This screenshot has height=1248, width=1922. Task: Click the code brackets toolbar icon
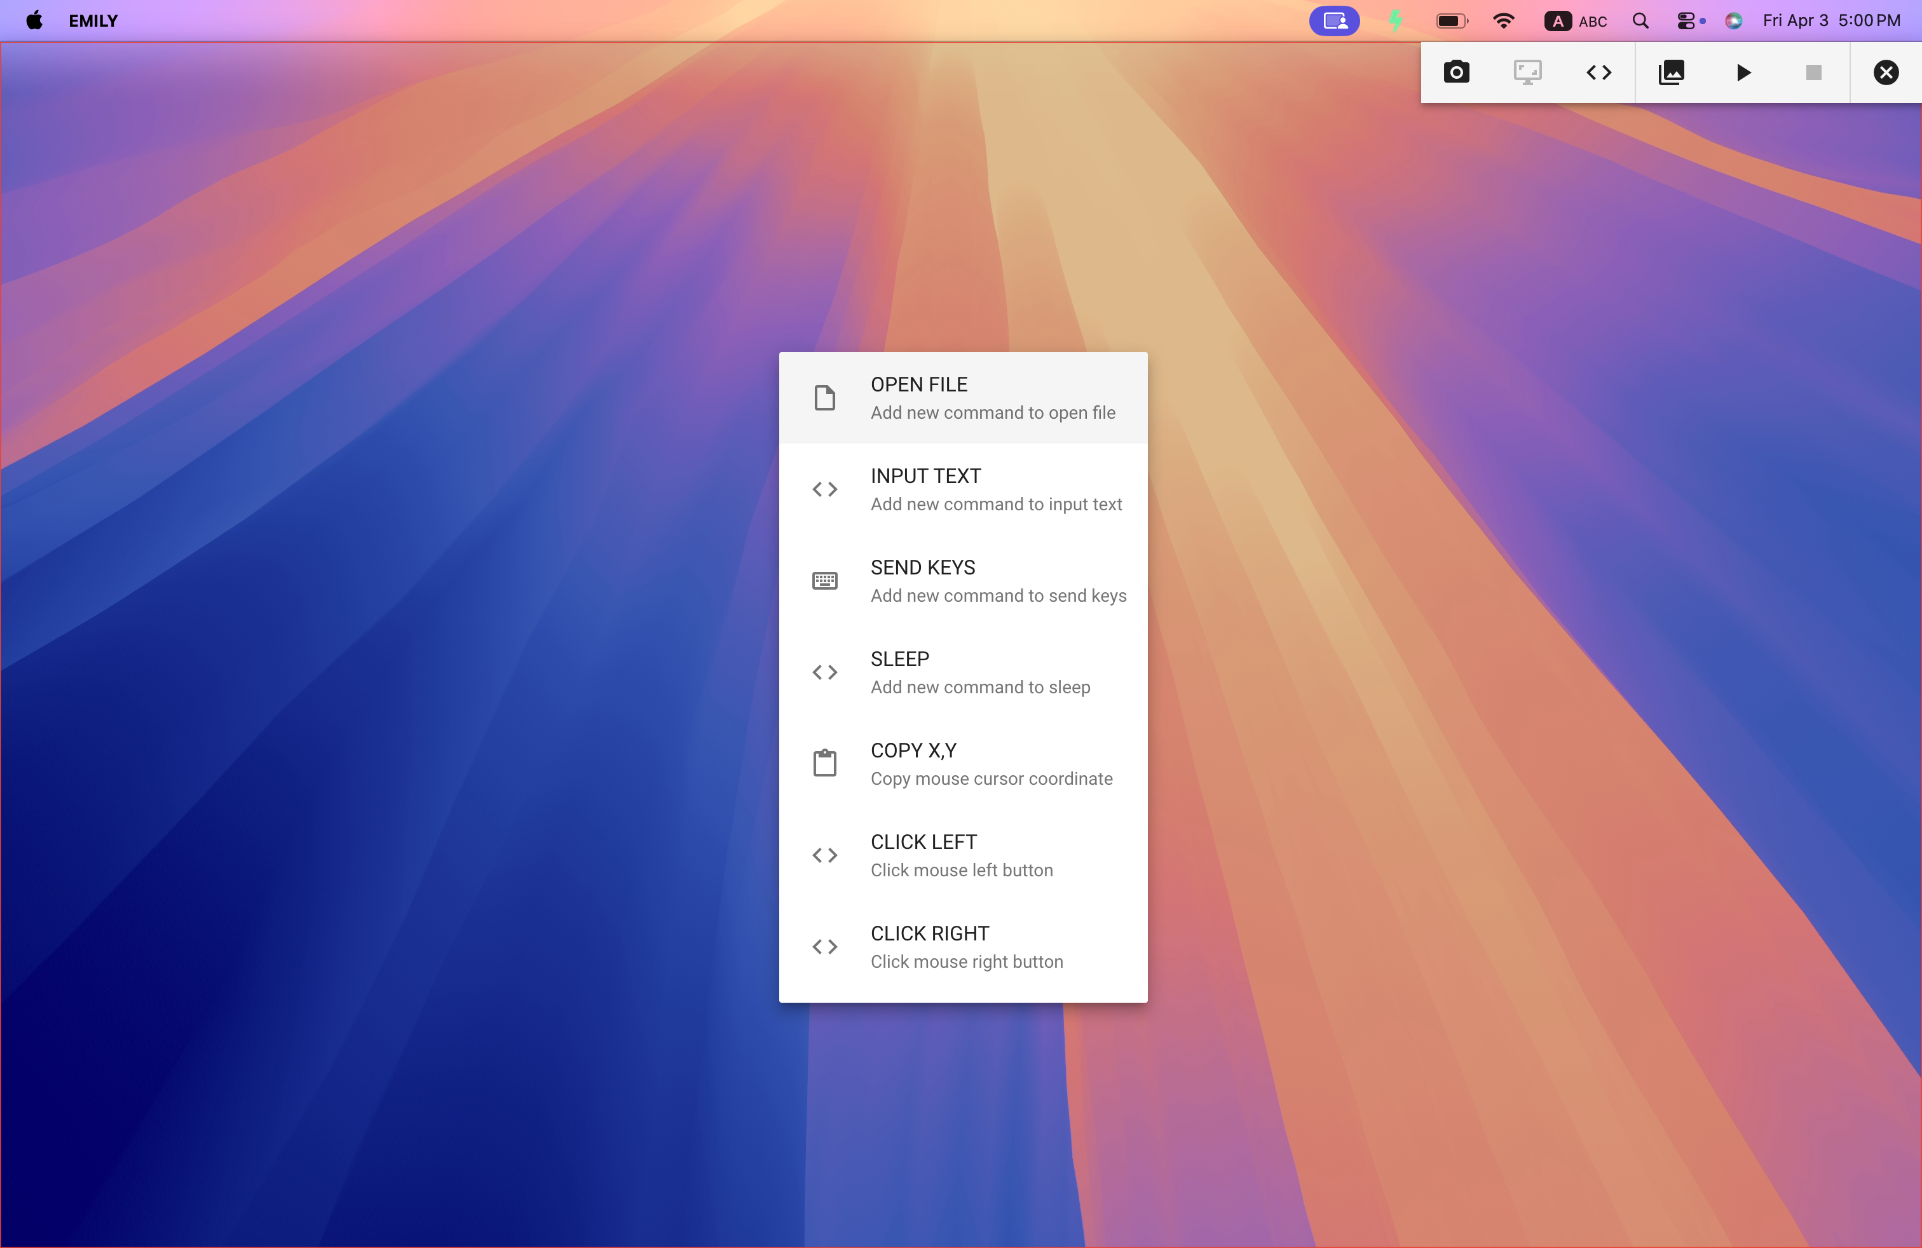coord(1598,72)
